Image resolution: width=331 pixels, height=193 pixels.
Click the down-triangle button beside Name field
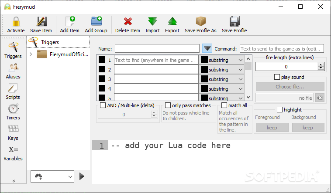(x=207, y=48)
